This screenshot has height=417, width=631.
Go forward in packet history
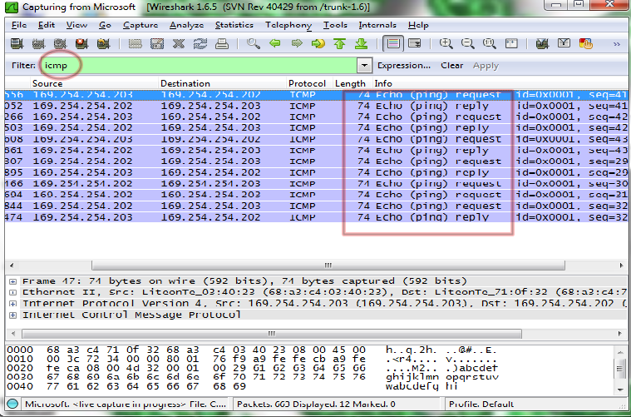tap(297, 43)
